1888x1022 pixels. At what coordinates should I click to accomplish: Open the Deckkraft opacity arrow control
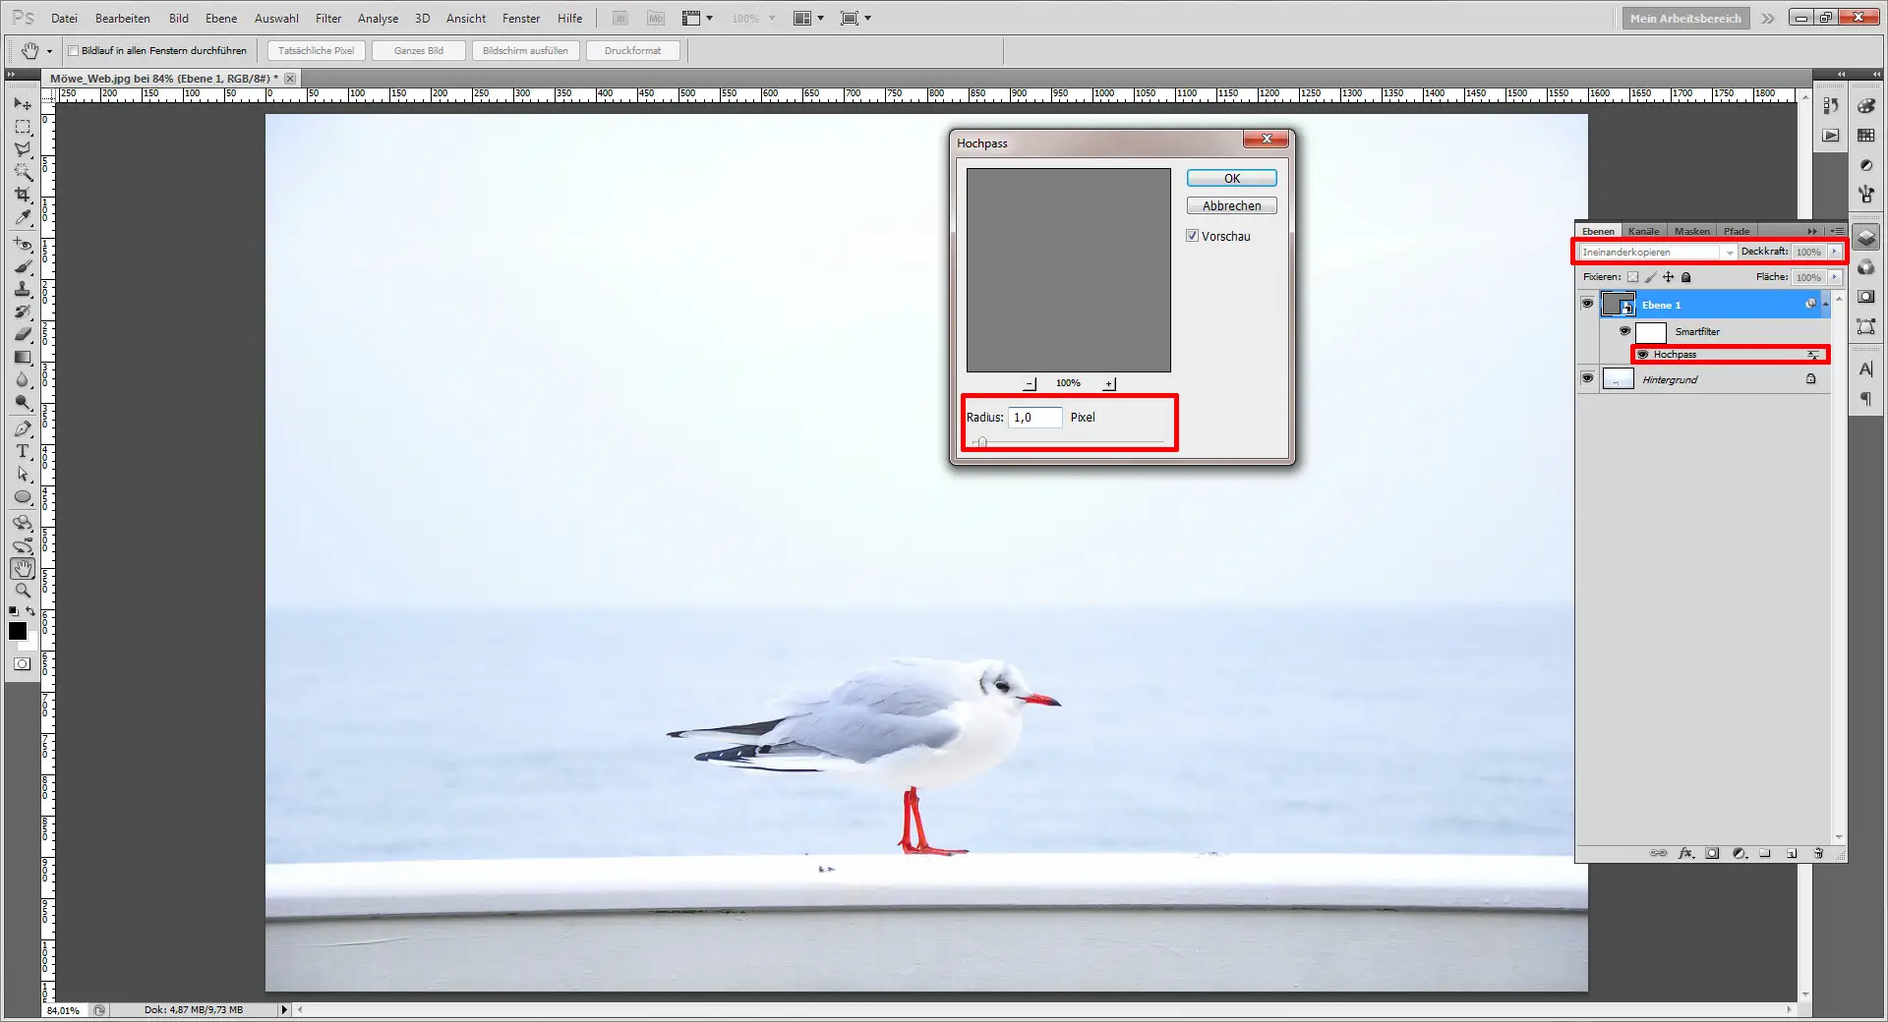pyautogui.click(x=1833, y=252)
